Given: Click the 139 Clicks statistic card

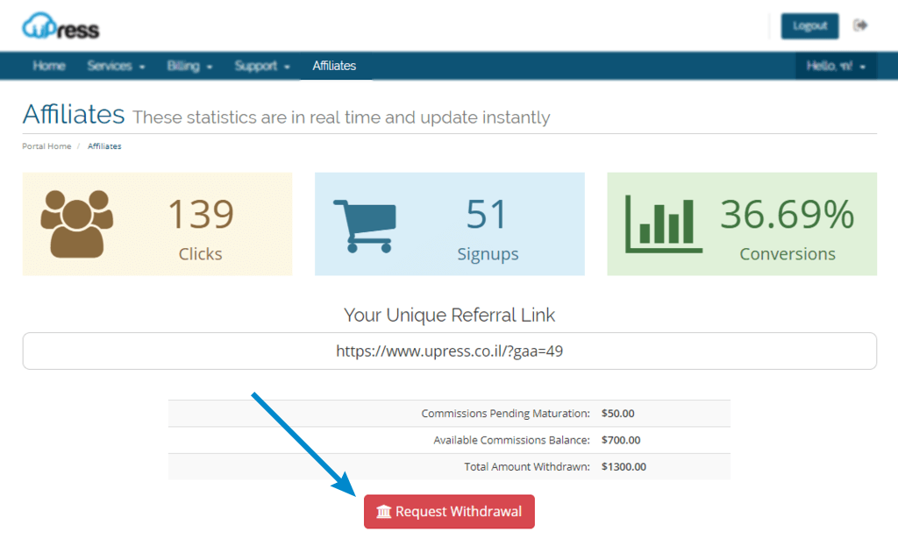Looking at the screenshot, I should pos(158,223).
